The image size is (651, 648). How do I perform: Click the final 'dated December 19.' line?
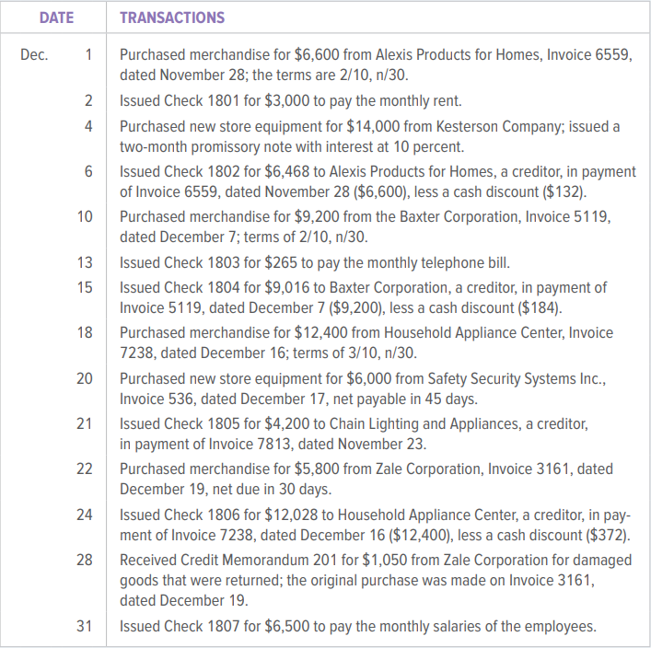(x=184, y=601)
